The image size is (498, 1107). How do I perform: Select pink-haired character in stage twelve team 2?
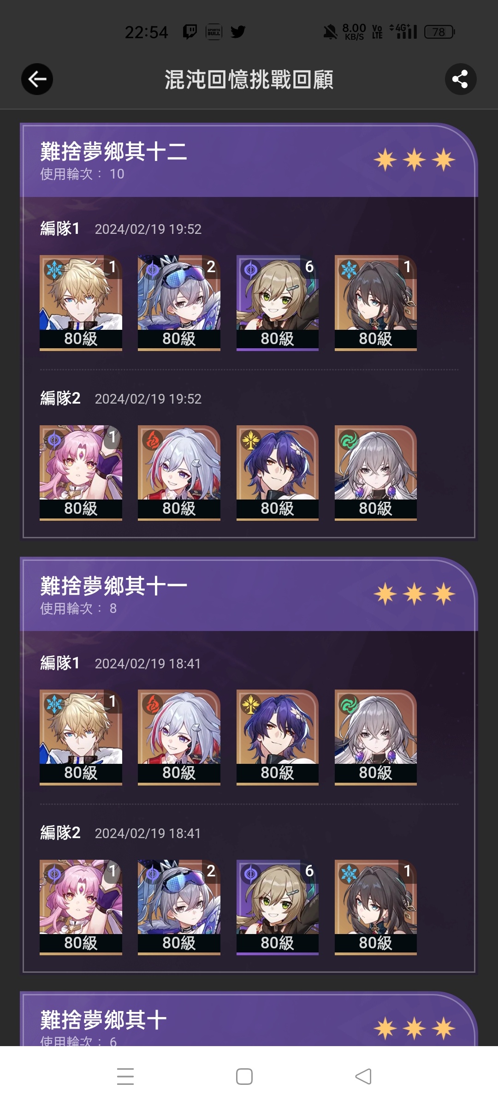pyautogui.click(x=81, y=473)
